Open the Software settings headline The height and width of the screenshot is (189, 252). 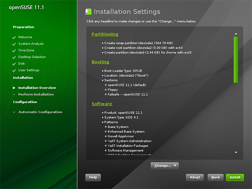[x=102, y=104]
